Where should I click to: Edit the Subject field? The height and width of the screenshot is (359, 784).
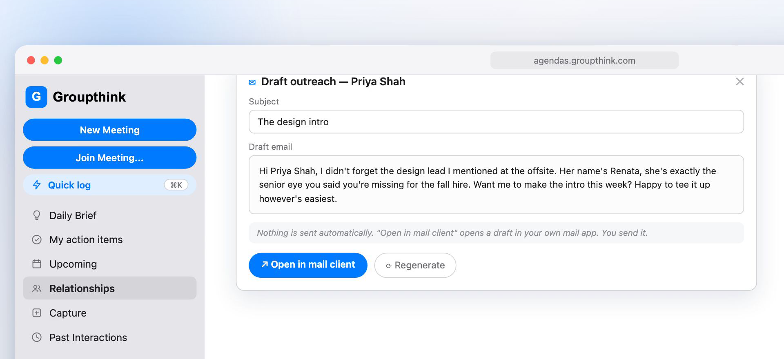tap(496, 122)
